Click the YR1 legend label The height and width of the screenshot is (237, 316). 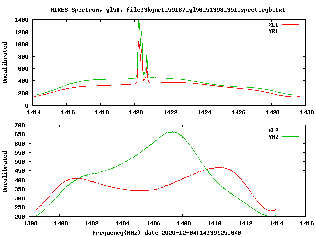click(x=273, y=31)
